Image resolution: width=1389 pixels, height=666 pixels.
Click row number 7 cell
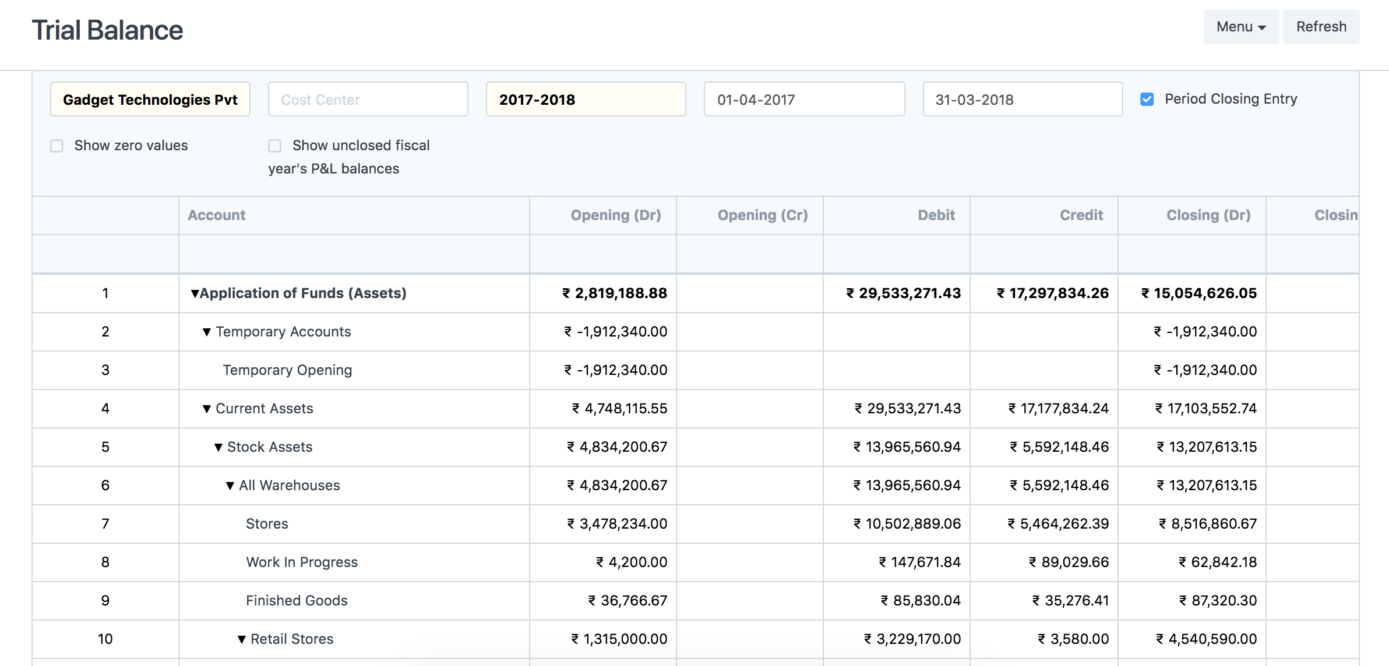[105, 524]
